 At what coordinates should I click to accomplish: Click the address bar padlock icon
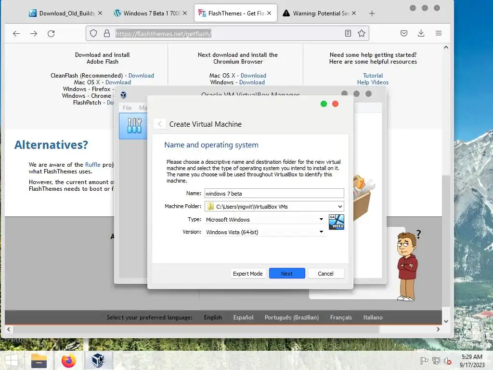tap(107, 33)
